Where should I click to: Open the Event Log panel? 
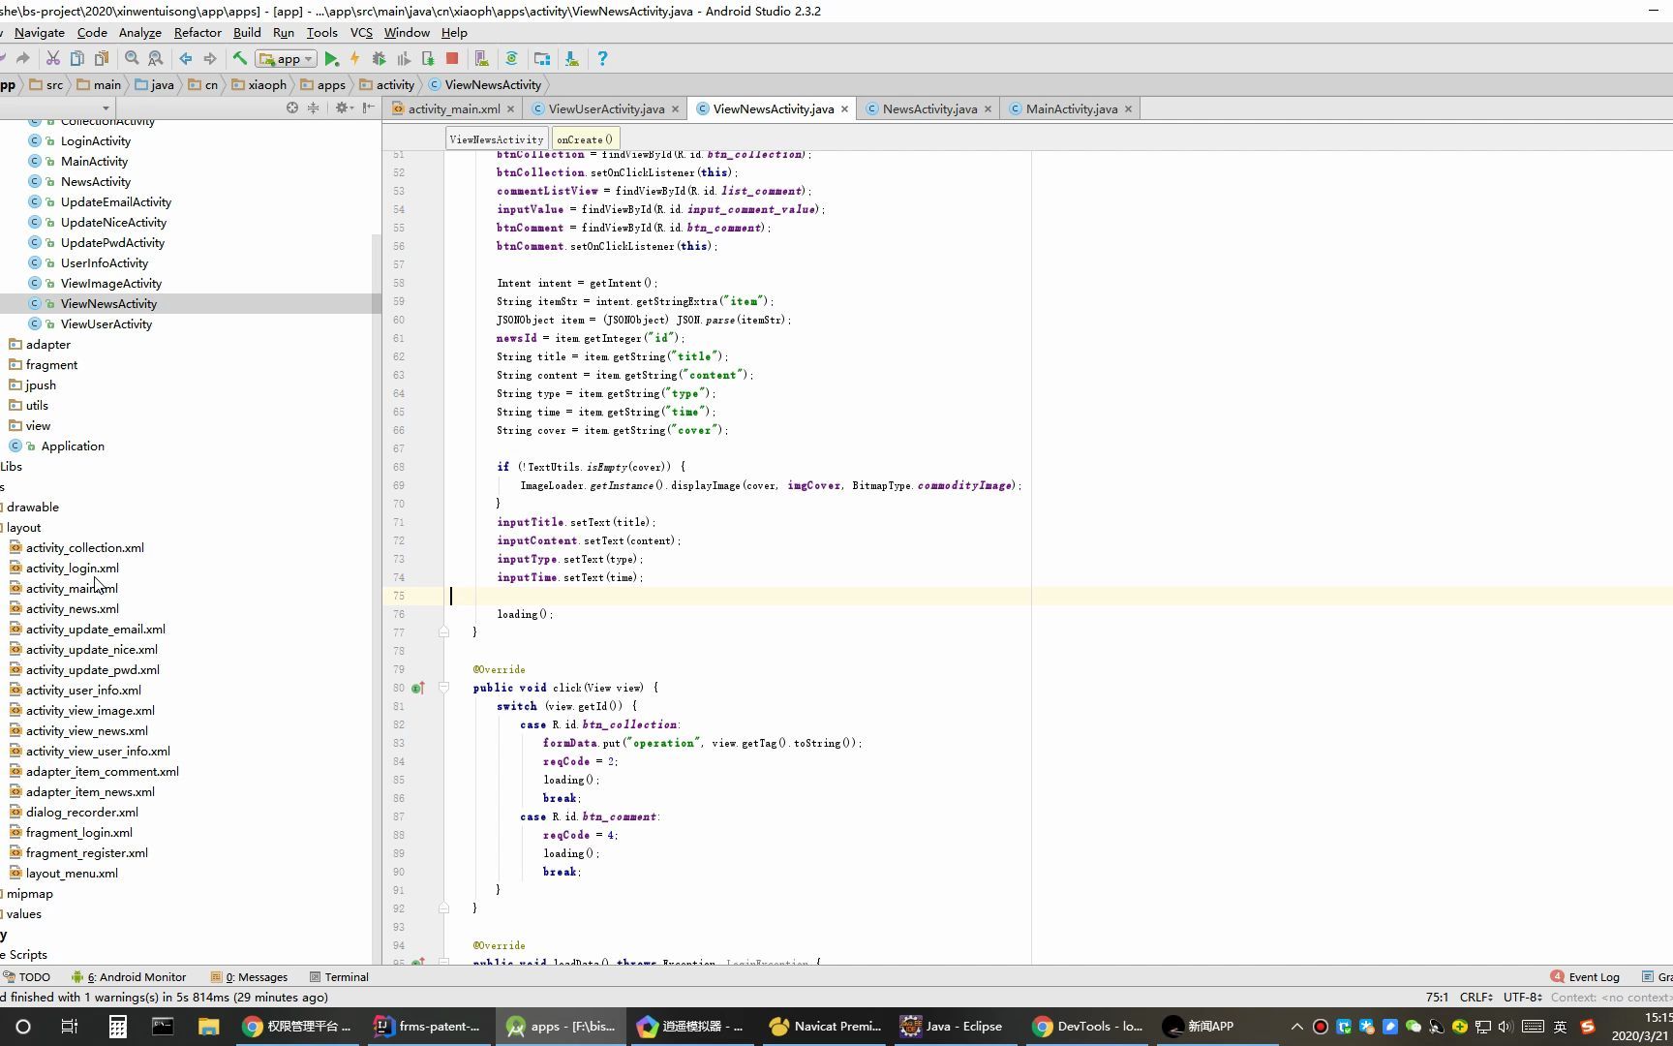click(1585, 977)
